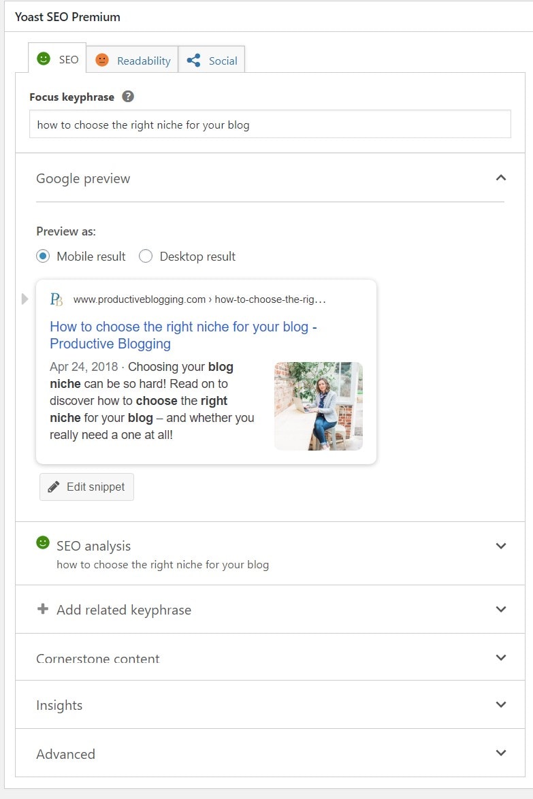Screen dimensions: 533x799
Task: Switch to the SEO tab
Action: pos(57,58)
